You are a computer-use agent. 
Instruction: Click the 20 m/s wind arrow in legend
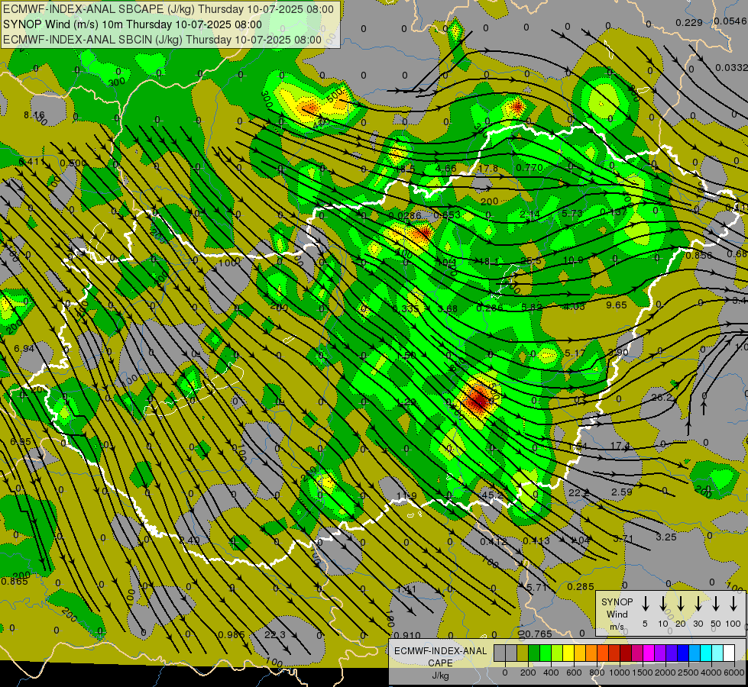point(681,604)
